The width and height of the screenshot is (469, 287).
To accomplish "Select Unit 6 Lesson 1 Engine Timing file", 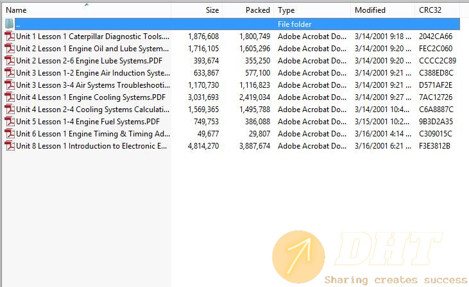I will [x=93, y=134].
